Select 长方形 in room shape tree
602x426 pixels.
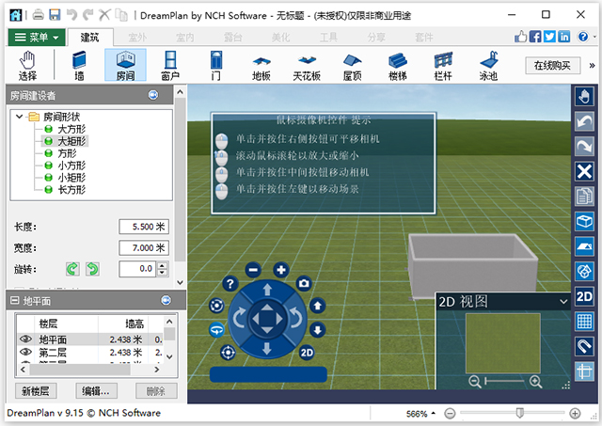tap(71, 190)
